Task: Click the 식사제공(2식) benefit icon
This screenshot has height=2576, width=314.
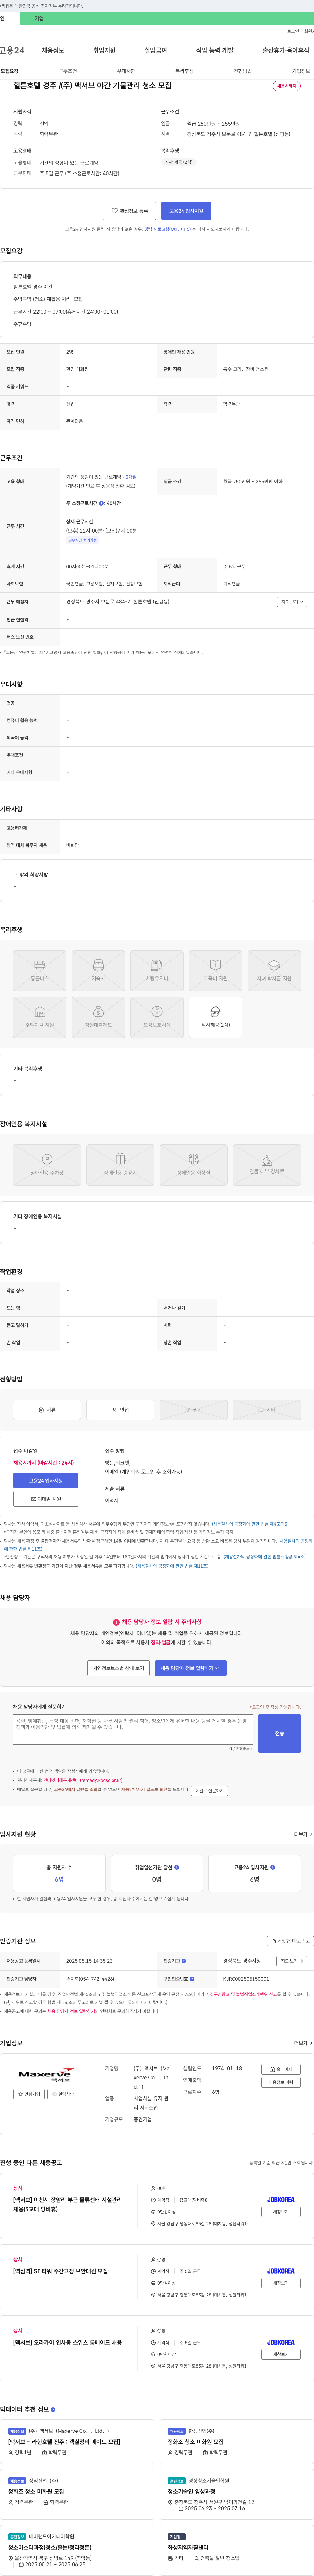Action: (215, 1017)
